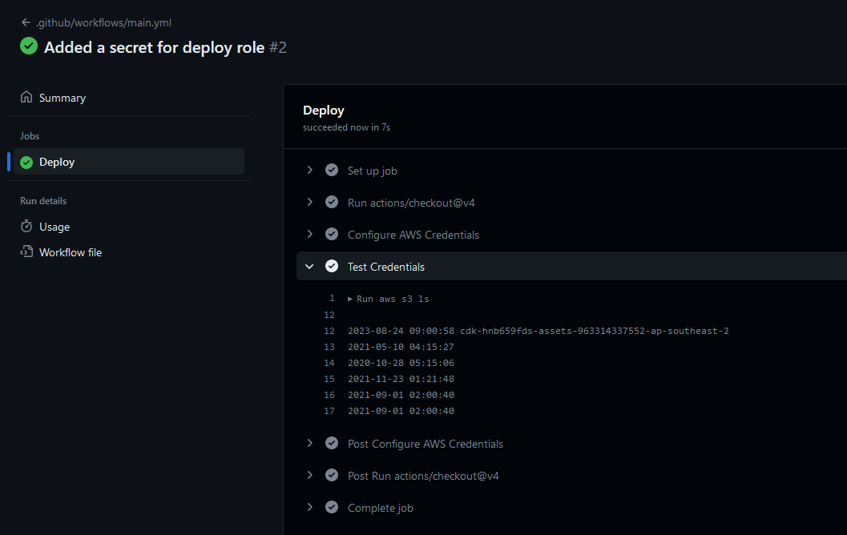
Task: Select the 2021-05-10 04:15:27 log line
Action: [401, 347]
